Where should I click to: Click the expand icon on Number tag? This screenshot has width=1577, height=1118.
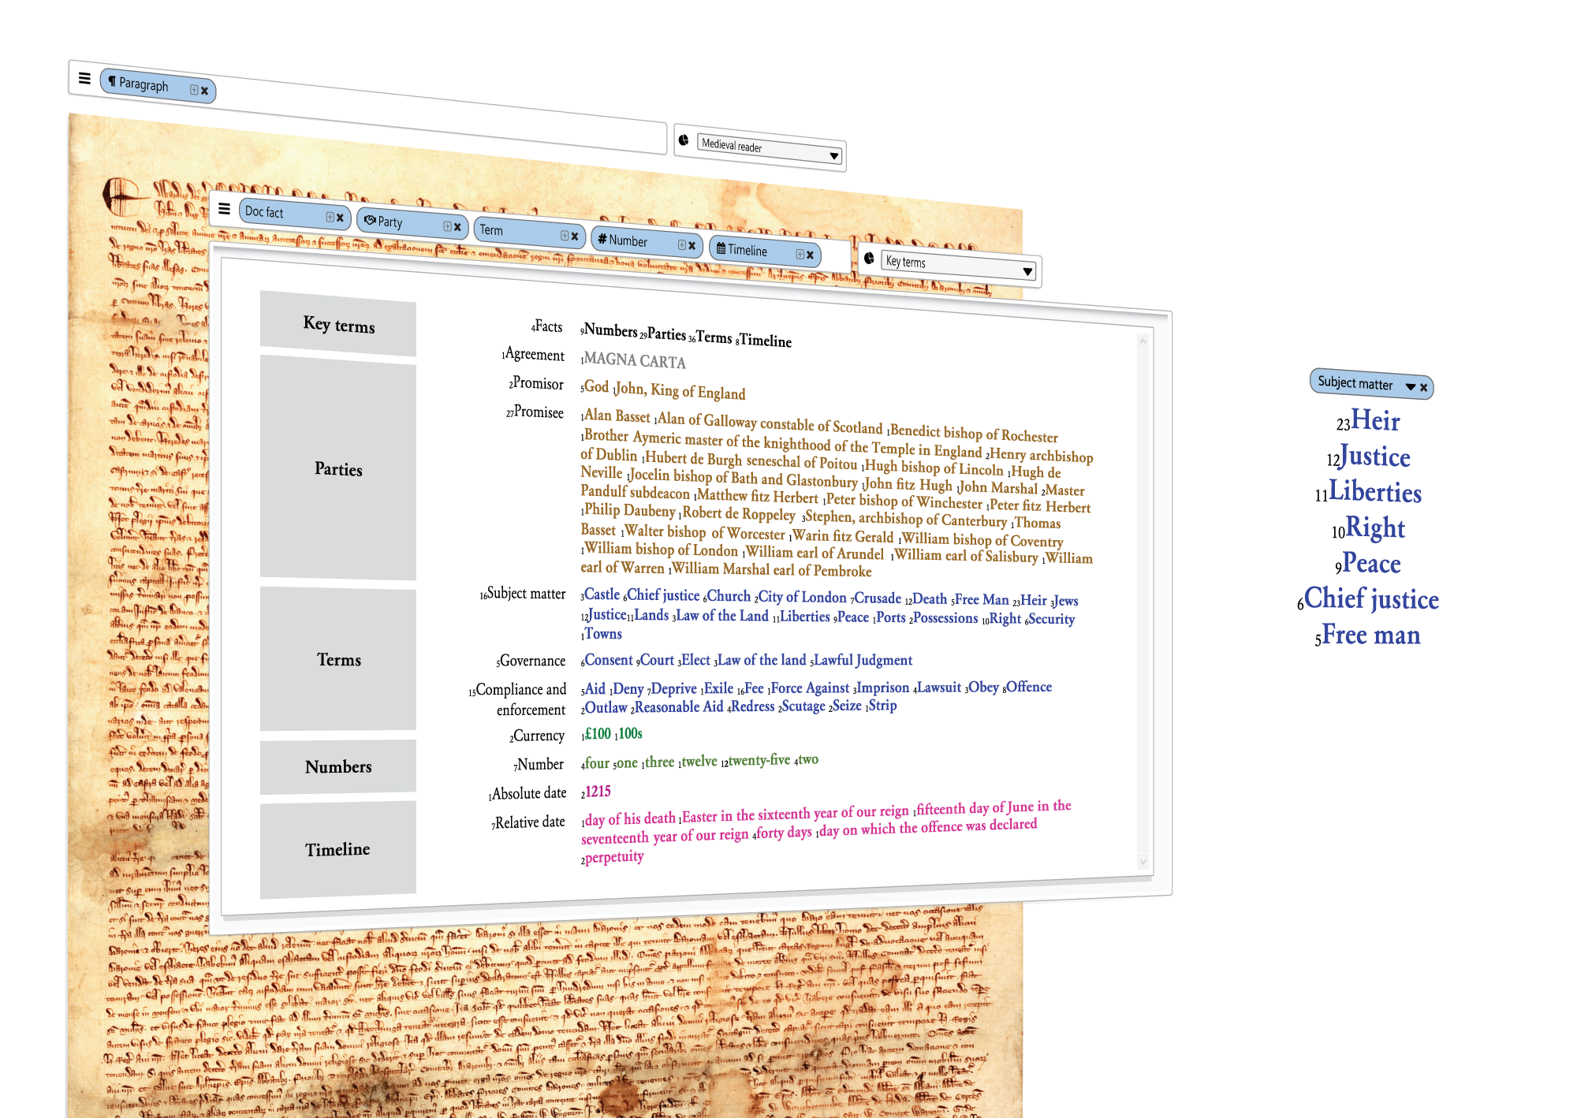[x=682, y=245]
